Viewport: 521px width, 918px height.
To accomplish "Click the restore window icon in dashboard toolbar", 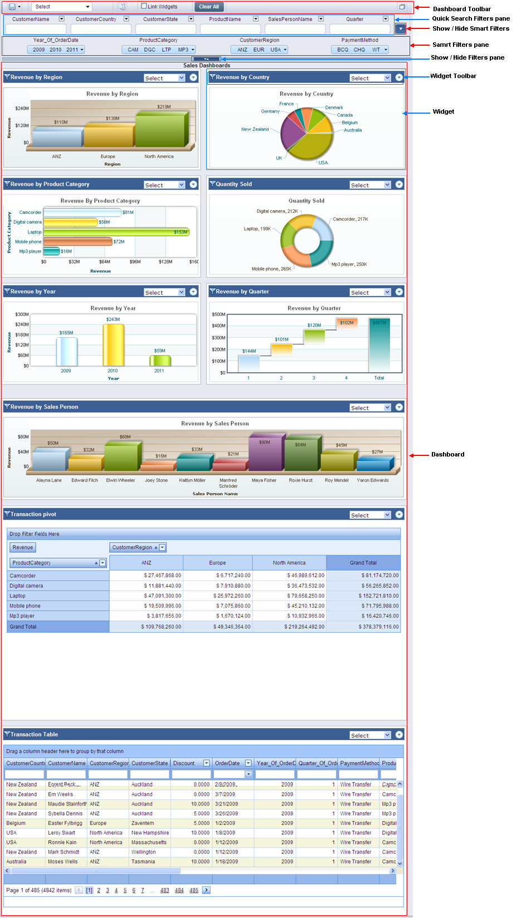I will 402,7.
